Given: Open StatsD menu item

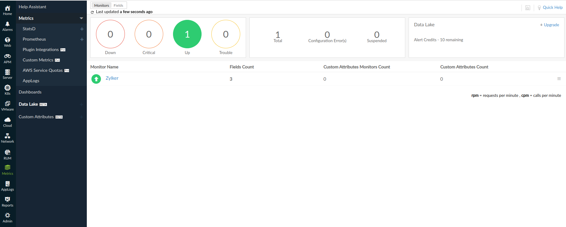Looking at the screenshot, I should pos(29,29).
